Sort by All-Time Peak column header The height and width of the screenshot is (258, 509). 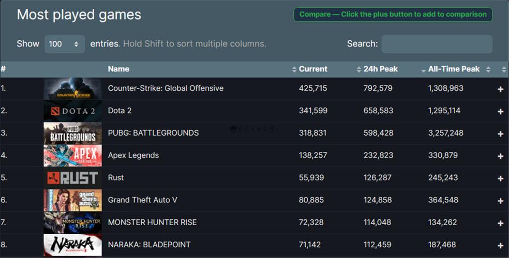point(454,69)
